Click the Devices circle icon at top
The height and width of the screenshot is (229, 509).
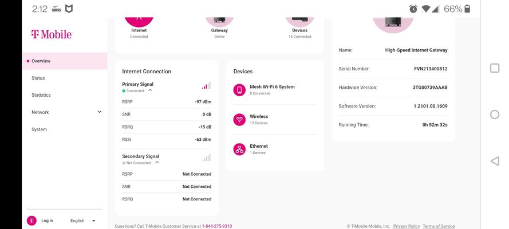coord(299,21)
